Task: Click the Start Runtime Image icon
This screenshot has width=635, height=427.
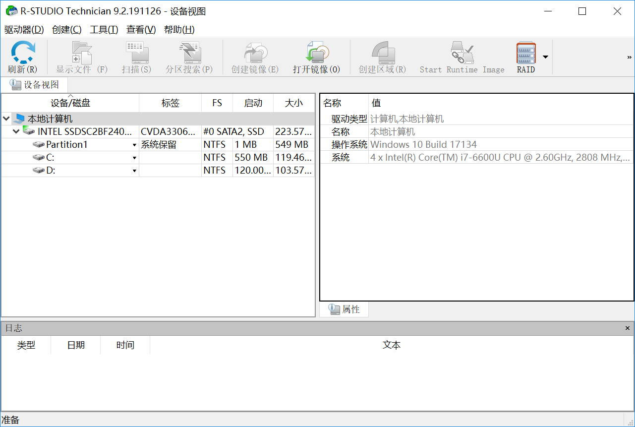Action: click(x=462, y=52)
